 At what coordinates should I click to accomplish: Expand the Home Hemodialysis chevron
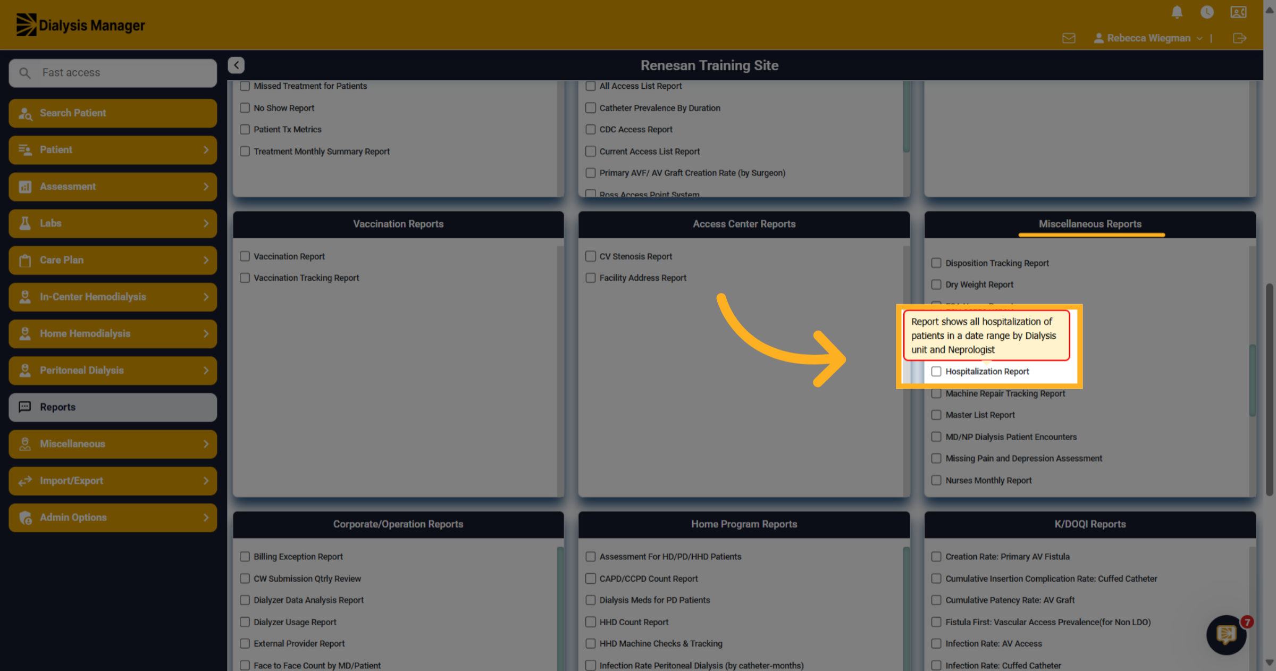(x=206, y=333)
